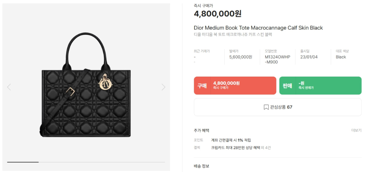Expand 추가 혜택 with the 더보기 link
Screen dimensions: 370x172
click(356, 131)
